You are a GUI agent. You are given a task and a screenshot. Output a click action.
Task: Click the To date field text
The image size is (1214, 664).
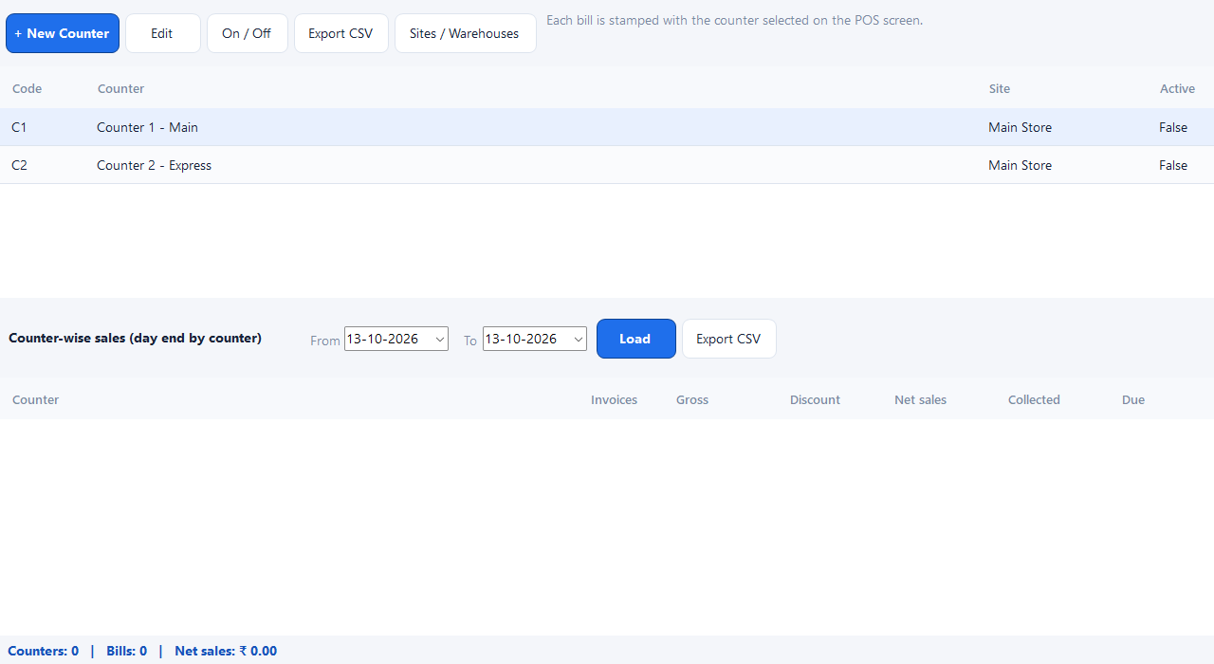pos(521,339)
